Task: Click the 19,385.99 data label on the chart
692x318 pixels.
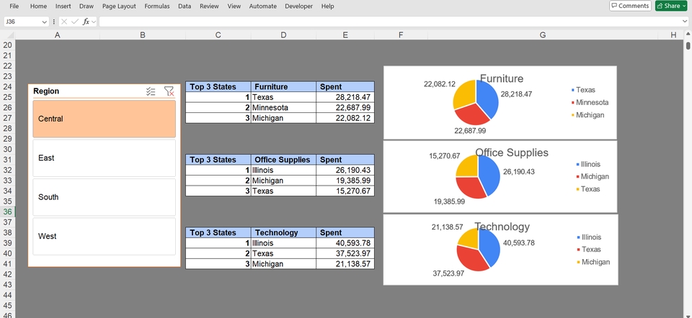Action: pos(449,201)
